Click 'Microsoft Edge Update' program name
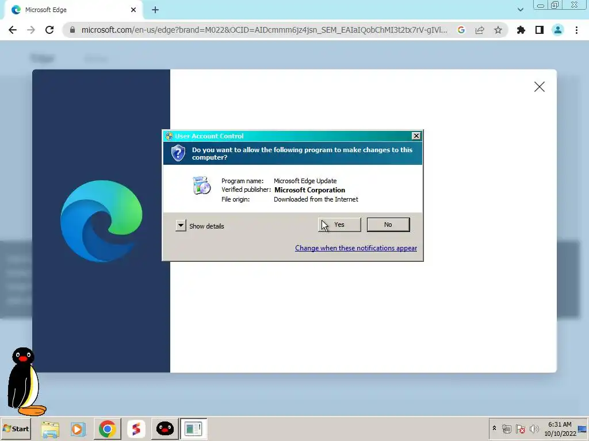The height and width of the screenshot is (441, 589). 305,181
